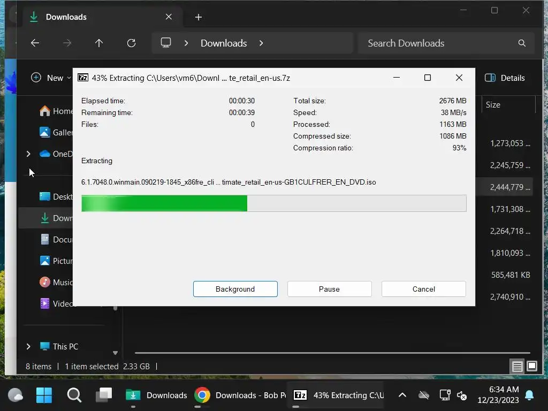
Task: Click the OneDrive tray icon
Action: (424, 395)
